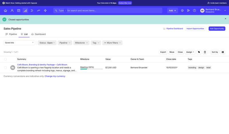Click the Owner & Team column header
The width and height of the screenshot is (229, 134).
(137, 59)
